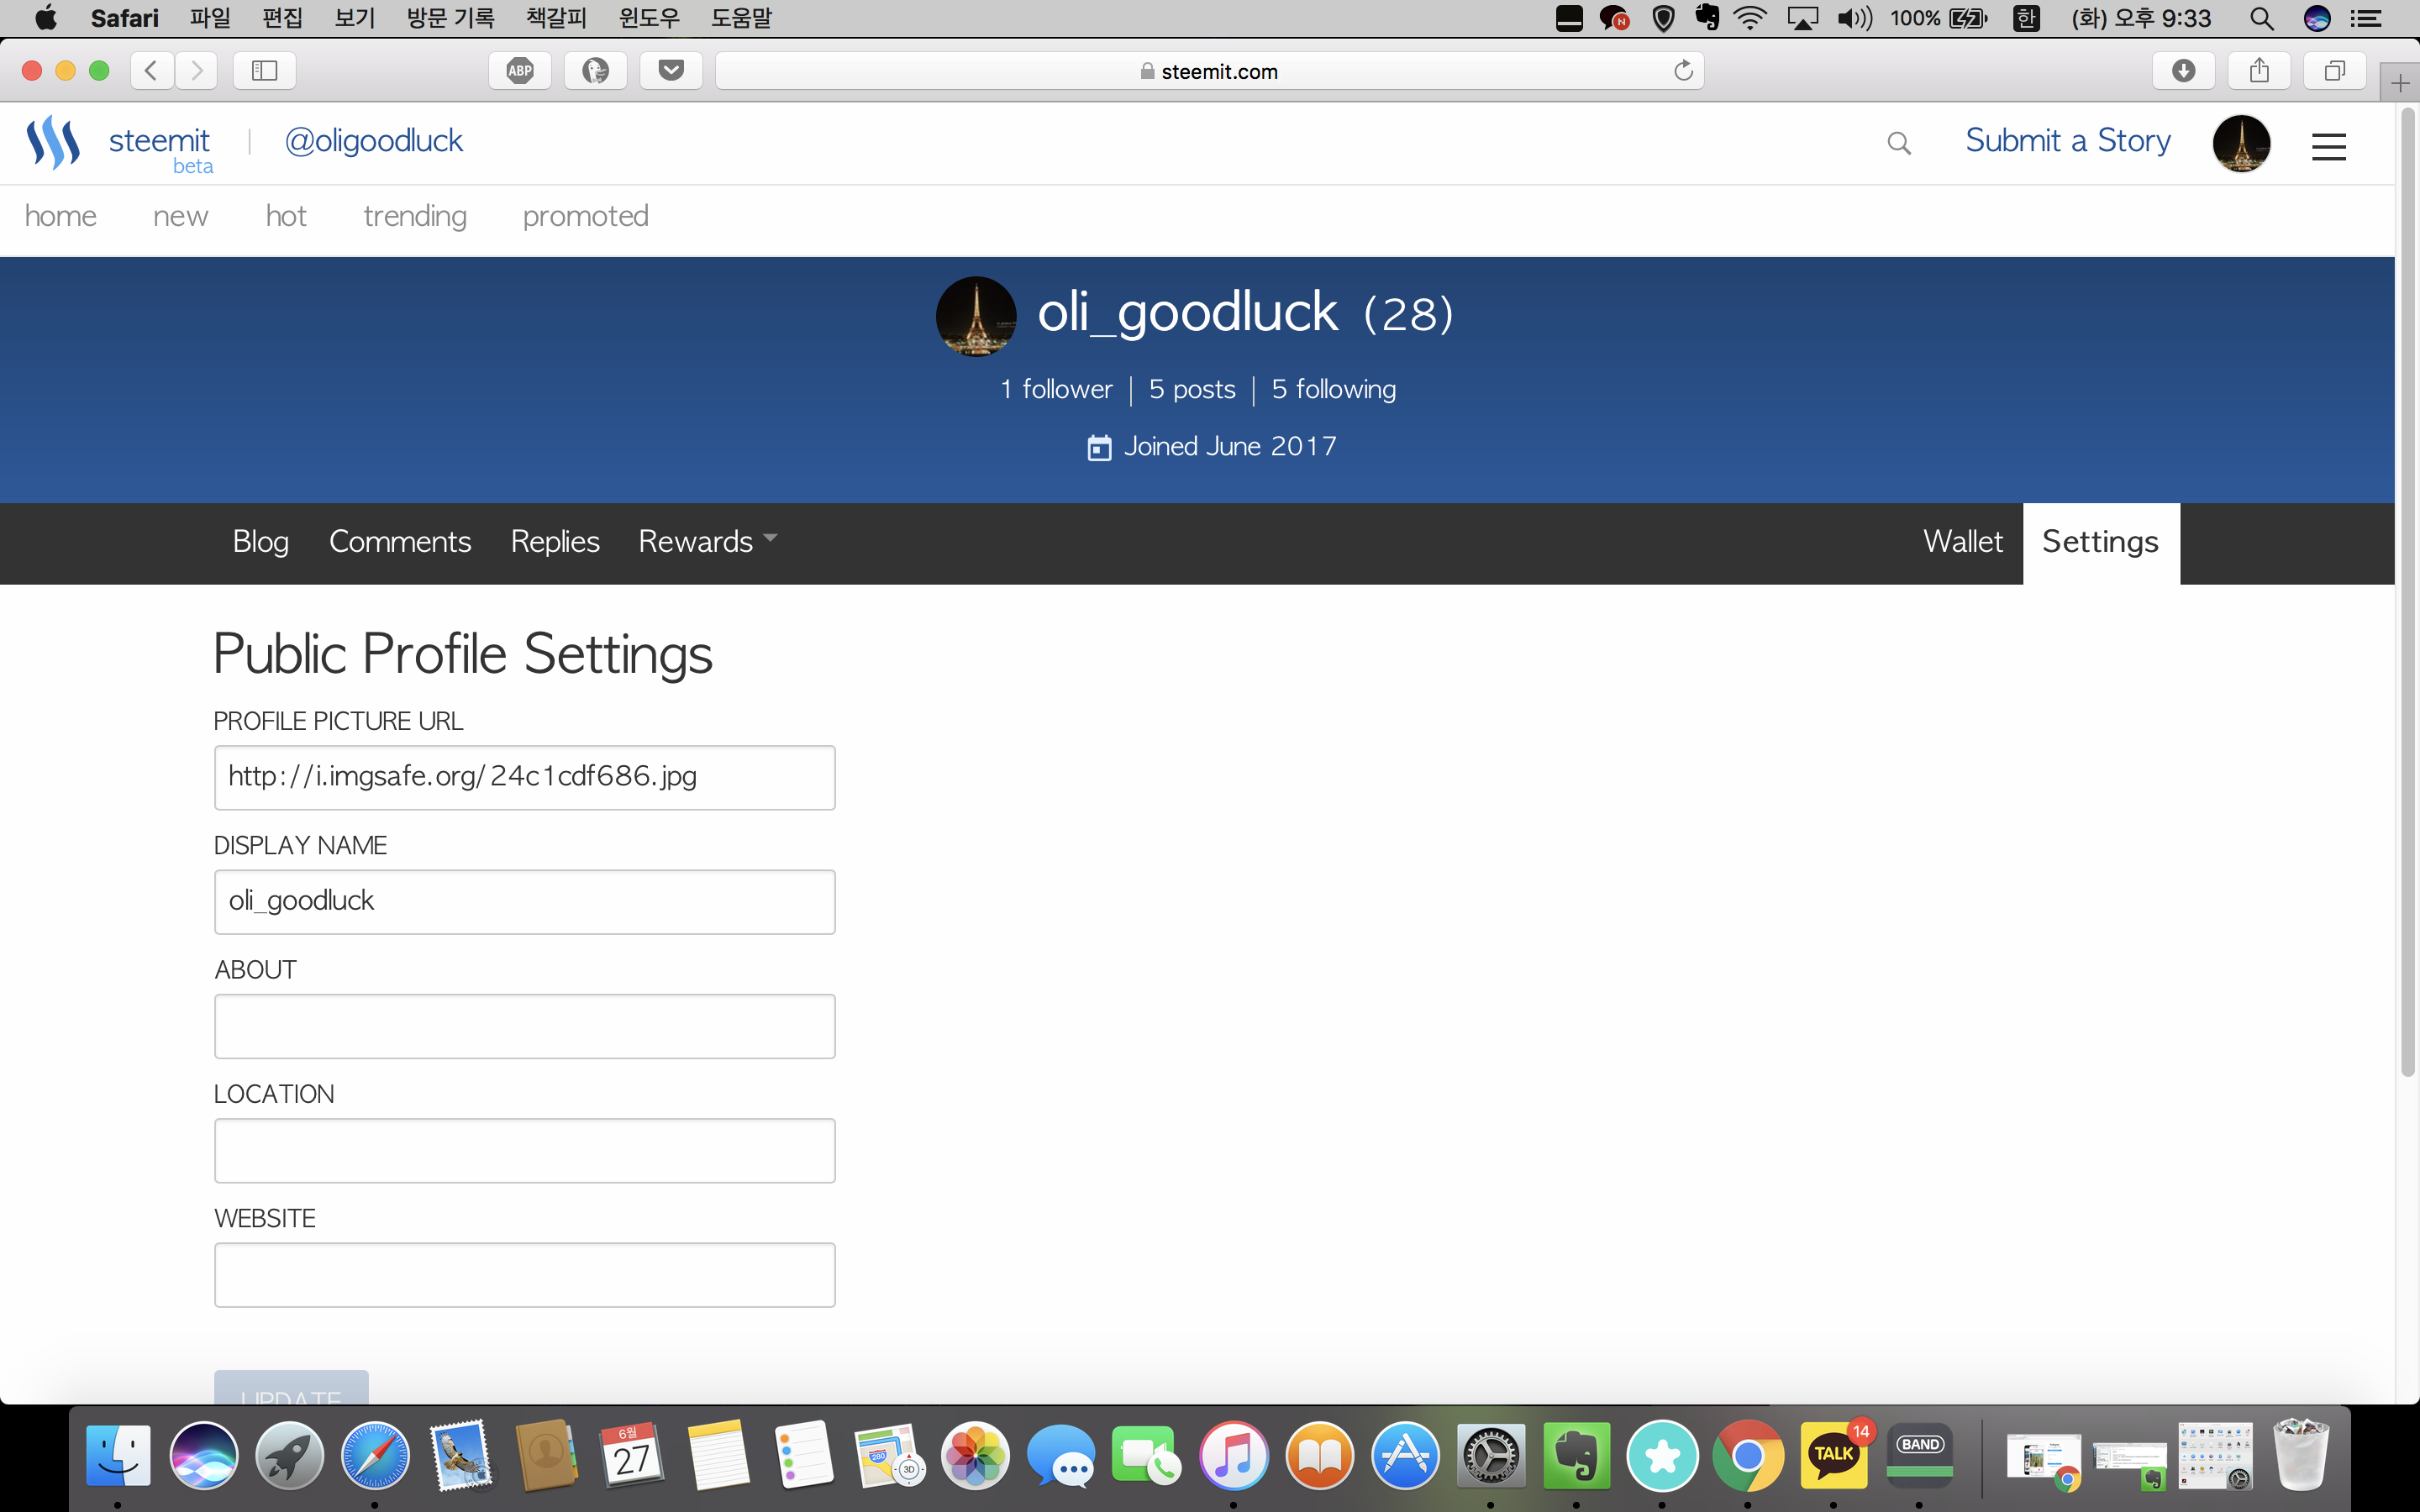Image resolution: width=2420 pixels, height=1512 pixels.
Task: Click the user avatar icon in navbar
Action: [x=2240, y=143]
